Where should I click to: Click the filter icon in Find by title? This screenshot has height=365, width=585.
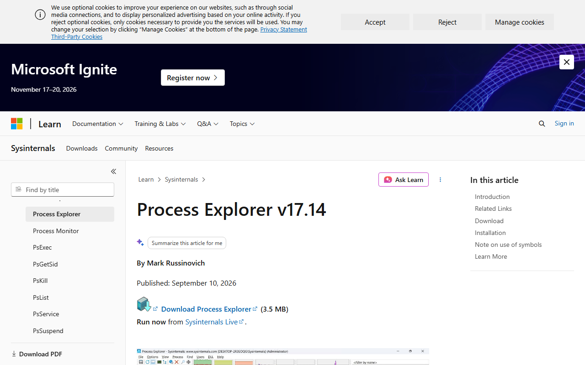click(18, 189)
